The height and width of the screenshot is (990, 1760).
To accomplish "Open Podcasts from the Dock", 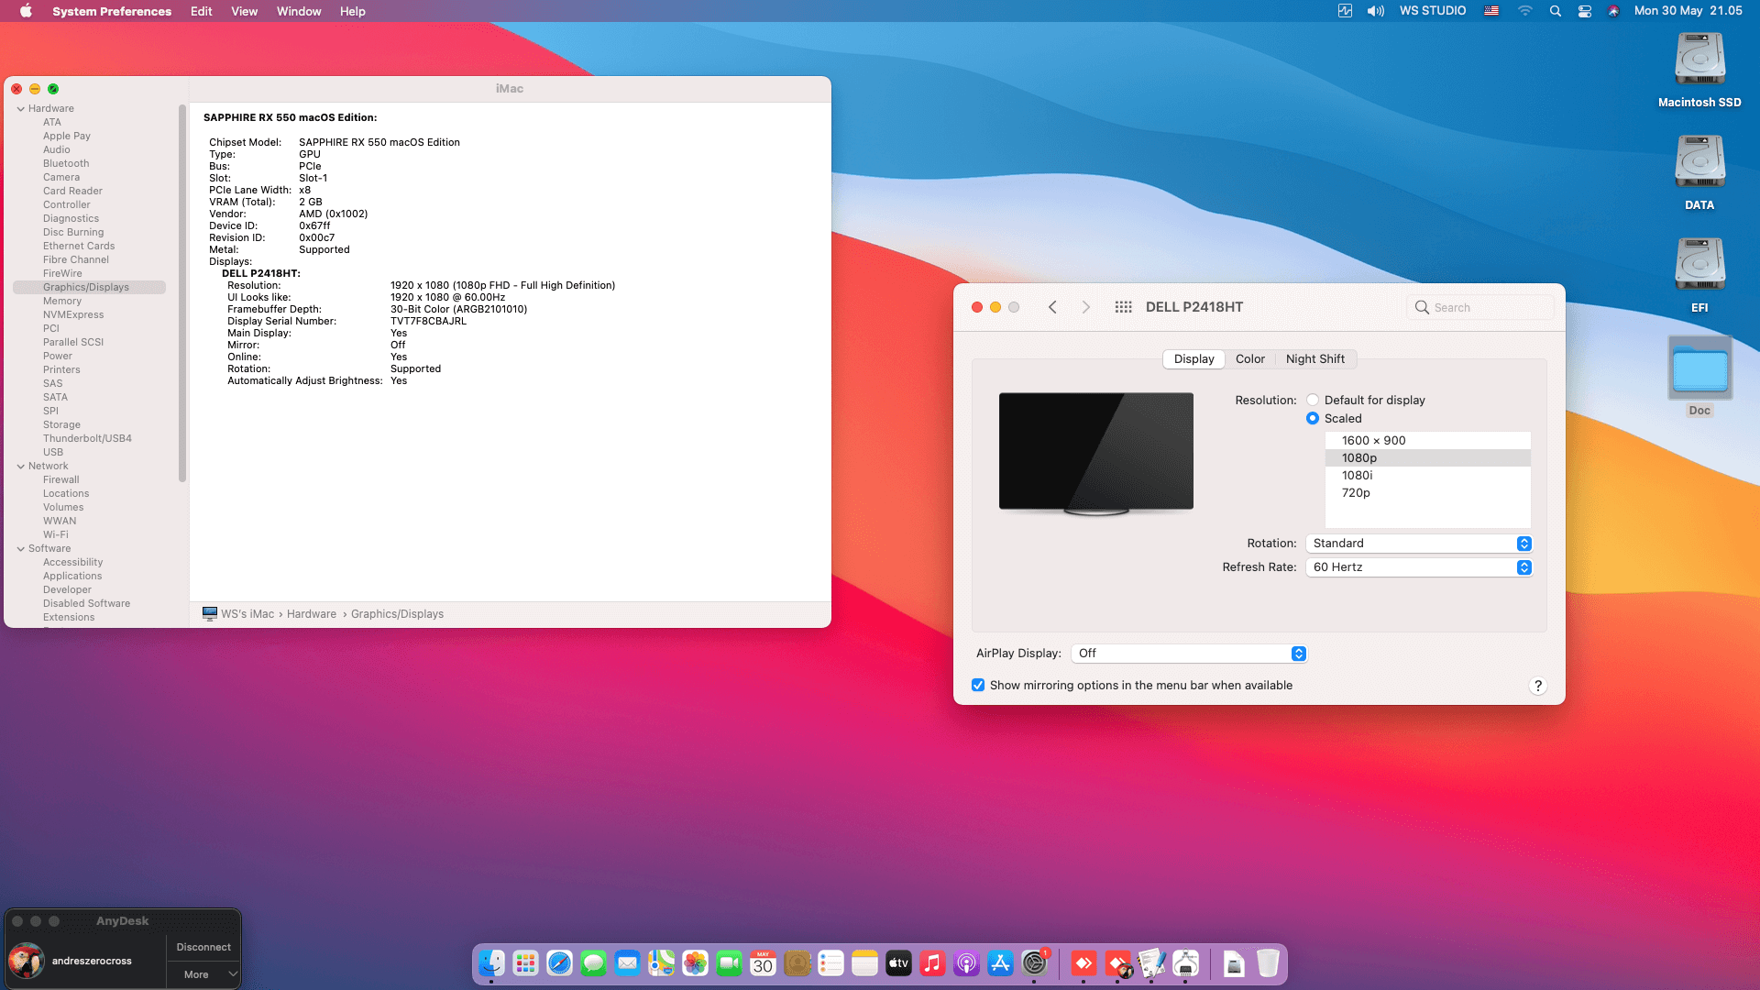I will tap(966, 963).
